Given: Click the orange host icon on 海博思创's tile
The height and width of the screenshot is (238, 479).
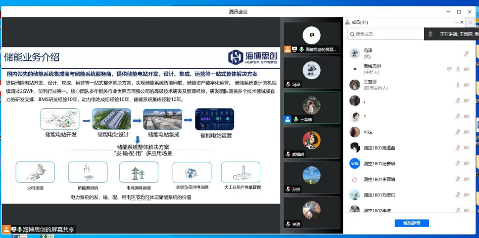Looking at the screenshot, I should 287,49.
